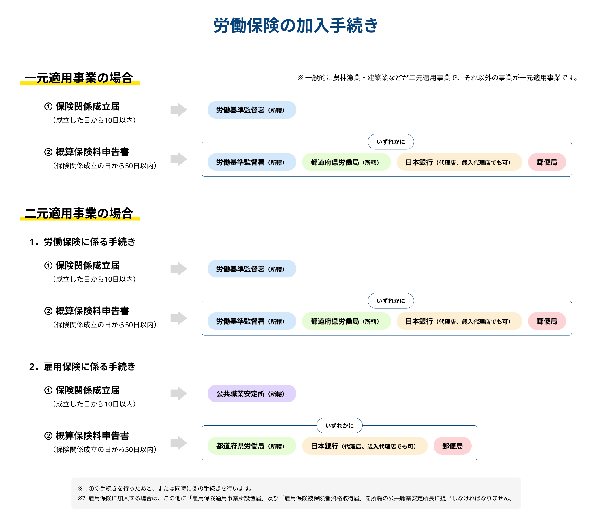Toggle the いずれかに tab on the middle option box
Viewport: 595px width, 527px height.
coord(391,301)
